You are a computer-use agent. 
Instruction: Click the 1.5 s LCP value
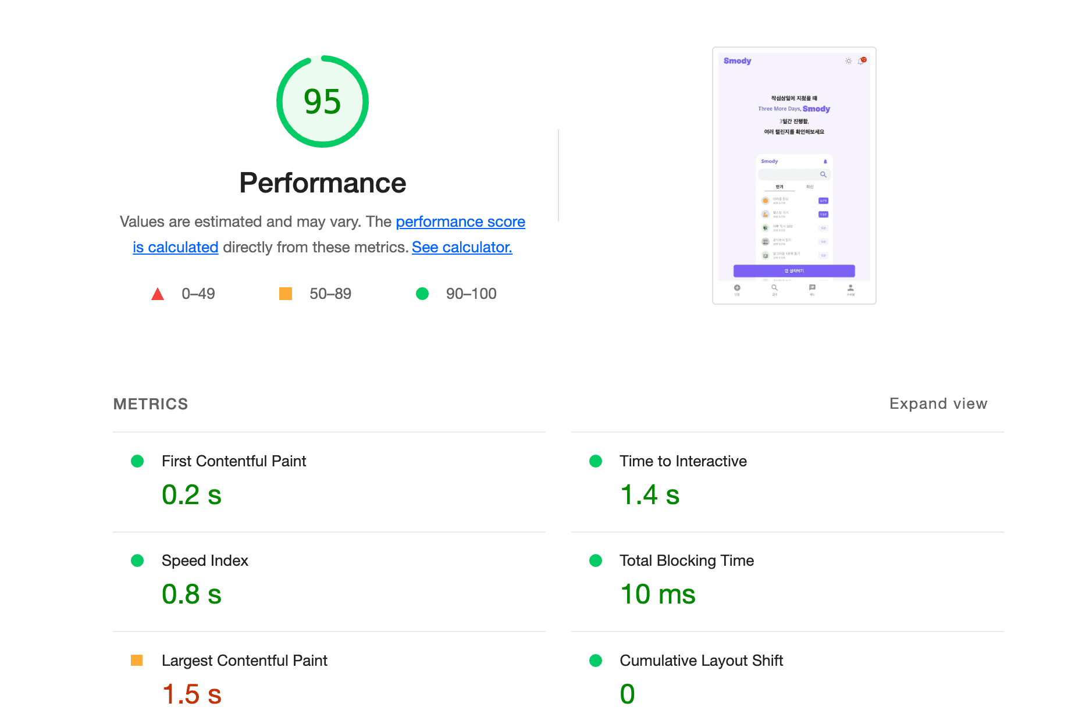(x=191, y=694)
